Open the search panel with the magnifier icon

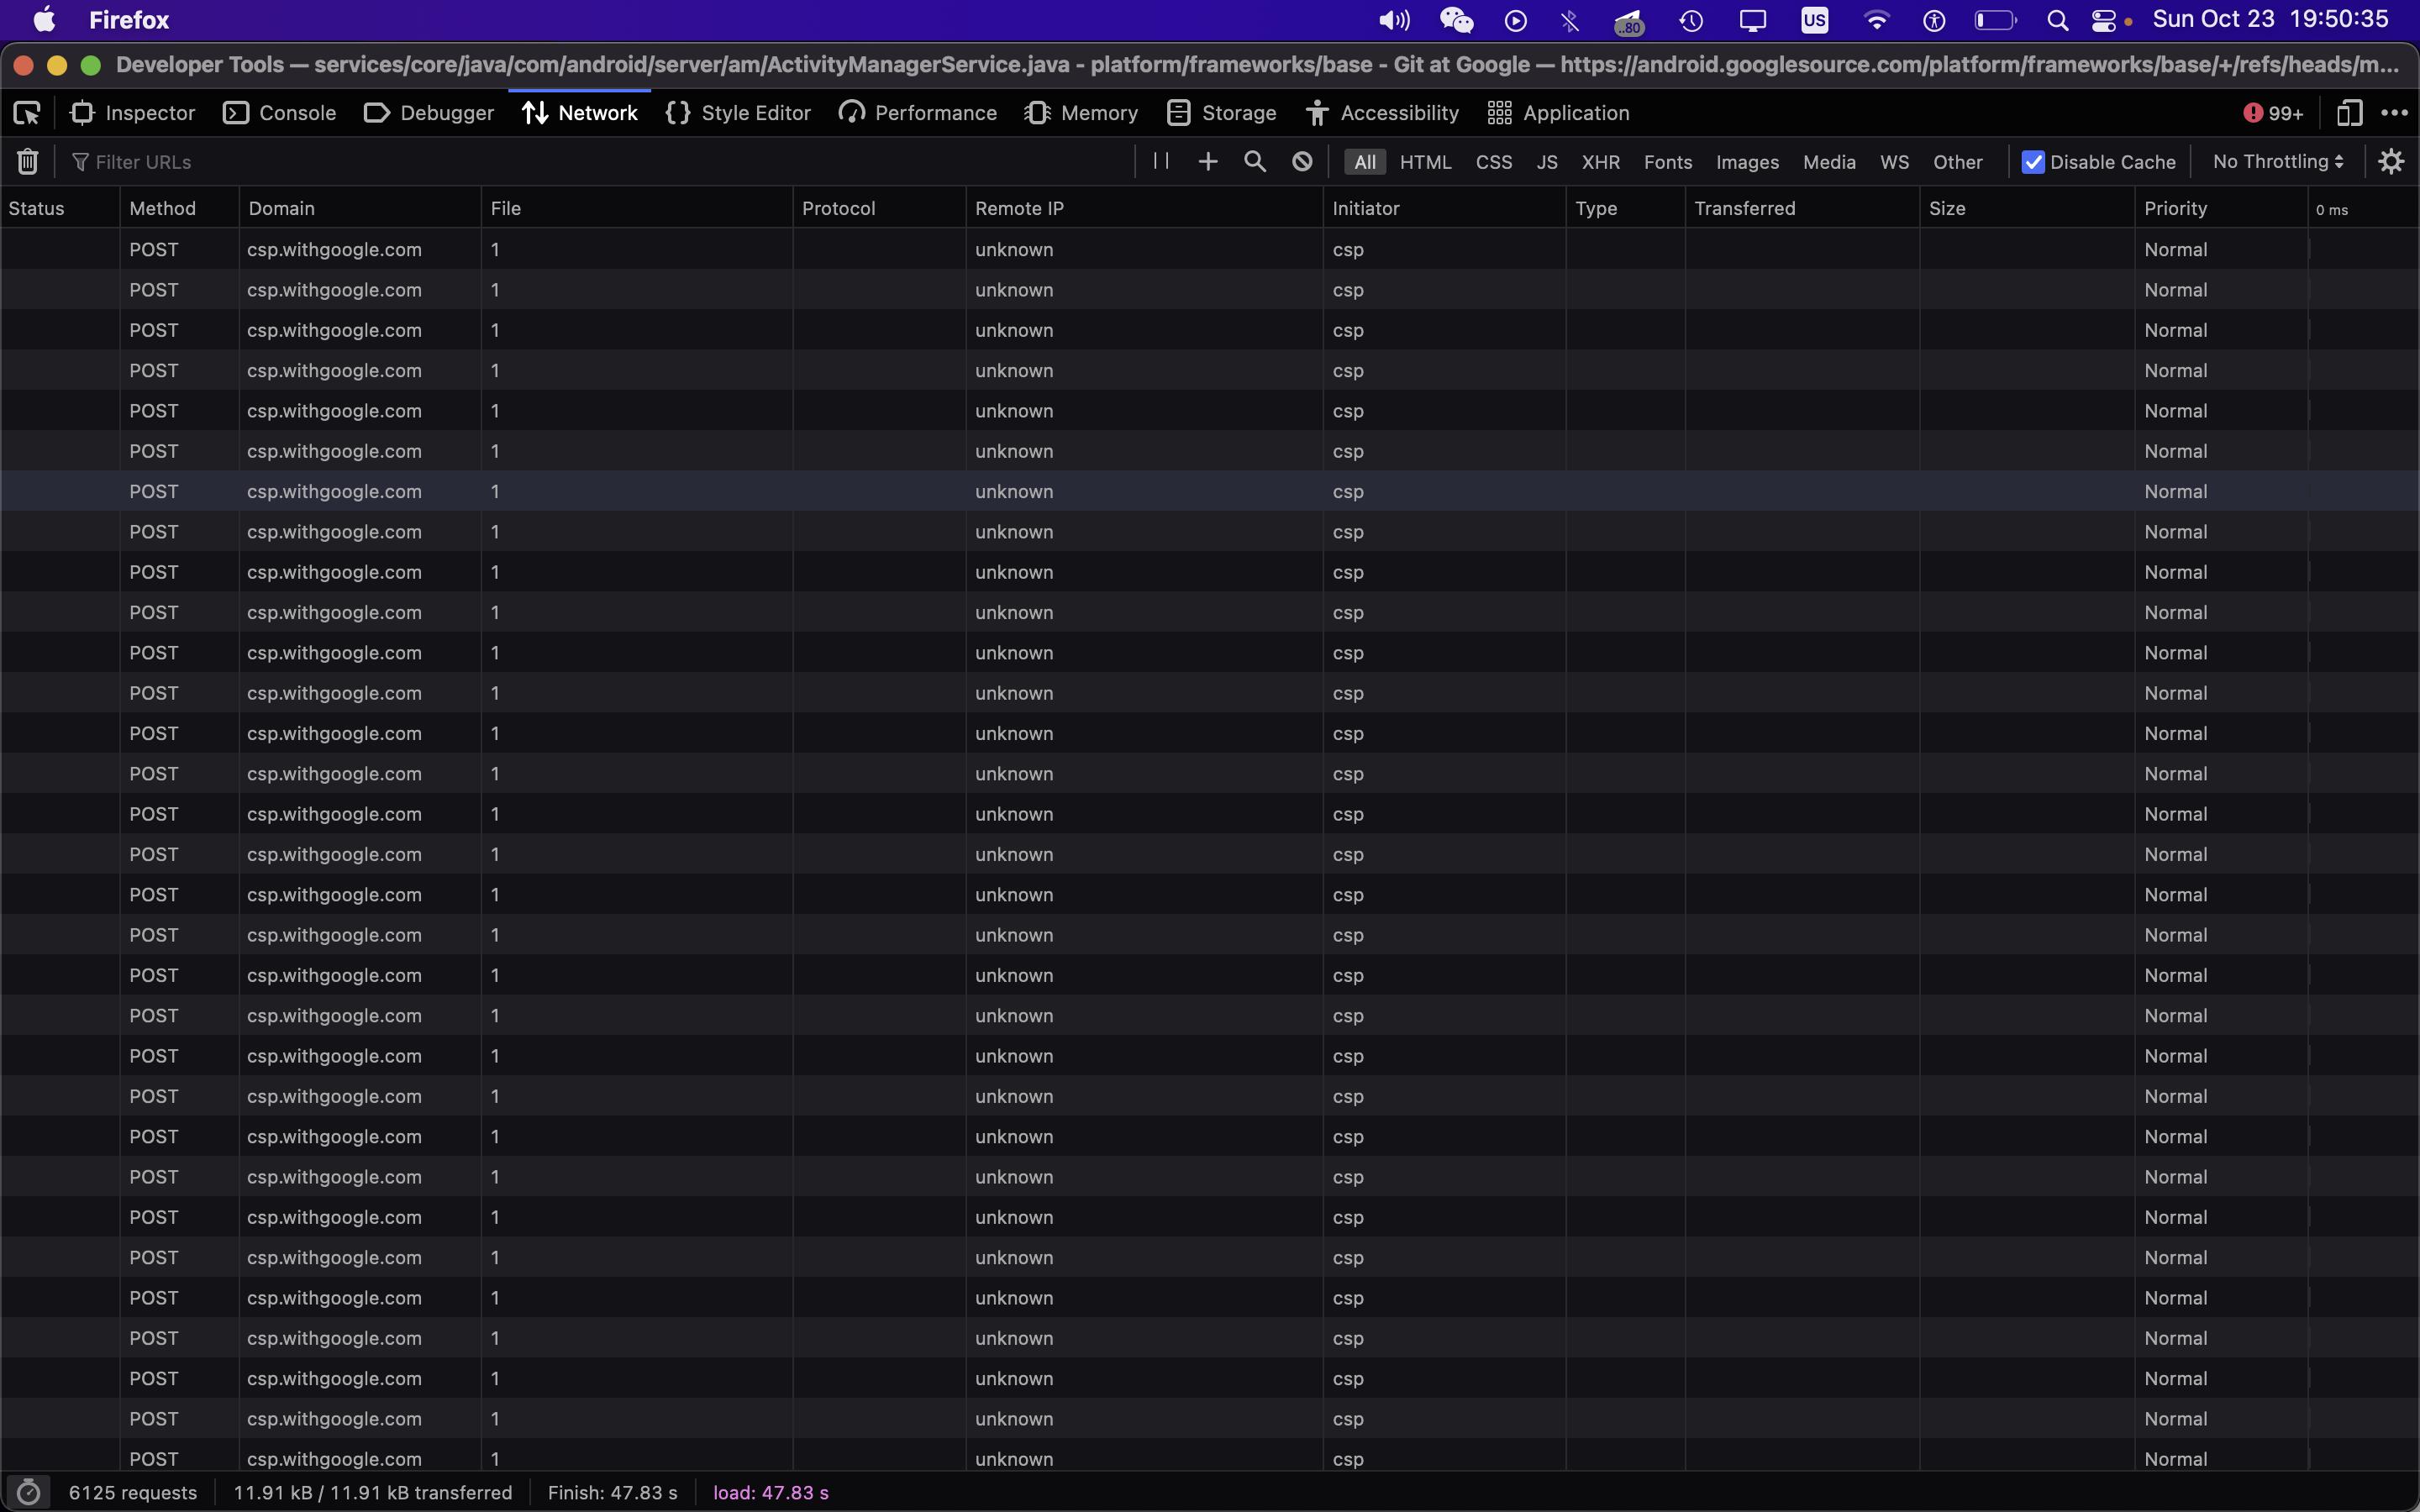tap(1254, 162)
